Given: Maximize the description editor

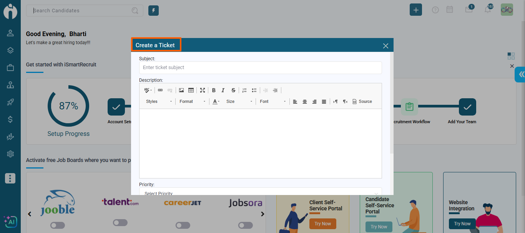Looking at the screenshot, I should 203,90.
